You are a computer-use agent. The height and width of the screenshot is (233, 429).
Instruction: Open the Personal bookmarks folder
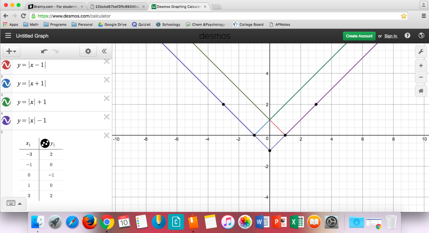82,24
